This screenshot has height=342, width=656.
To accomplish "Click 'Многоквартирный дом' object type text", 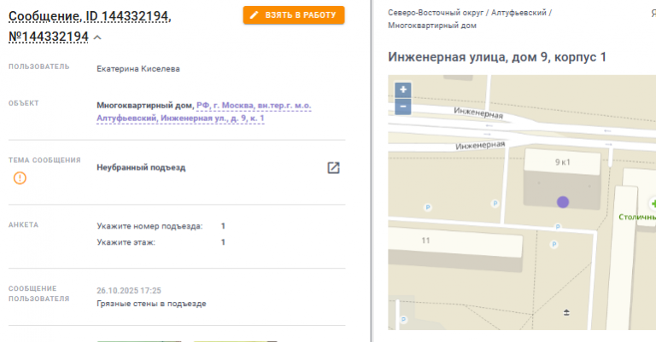I will pyautogui.click(x=144, y=105).
